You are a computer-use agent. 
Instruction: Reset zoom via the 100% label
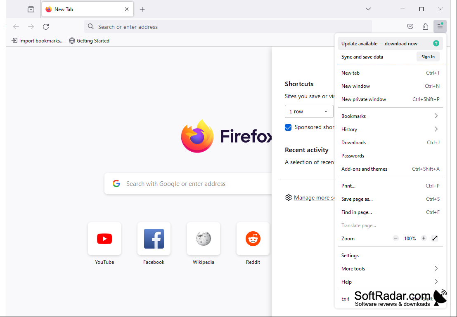point(410,238)
